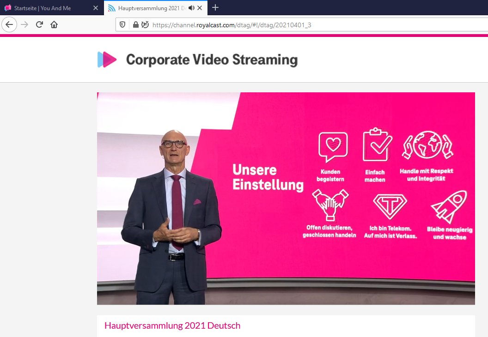The height and width of the screenshot is (337, 488).
Task: Click the rocket icon in video
Action: tap(449, 206)
